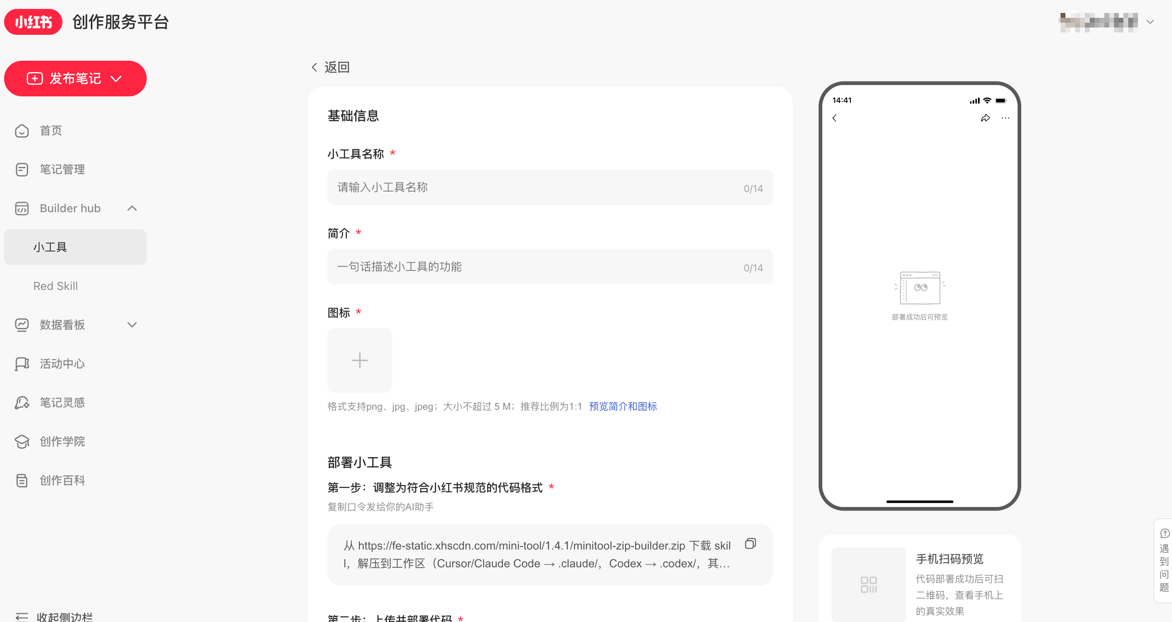1172x622 pixels.
Task: Click the QR code placeholder thumbnail
Action: tap(868, 584)
